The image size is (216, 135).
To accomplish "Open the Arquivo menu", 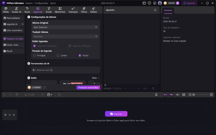I will tap(29, 3).
